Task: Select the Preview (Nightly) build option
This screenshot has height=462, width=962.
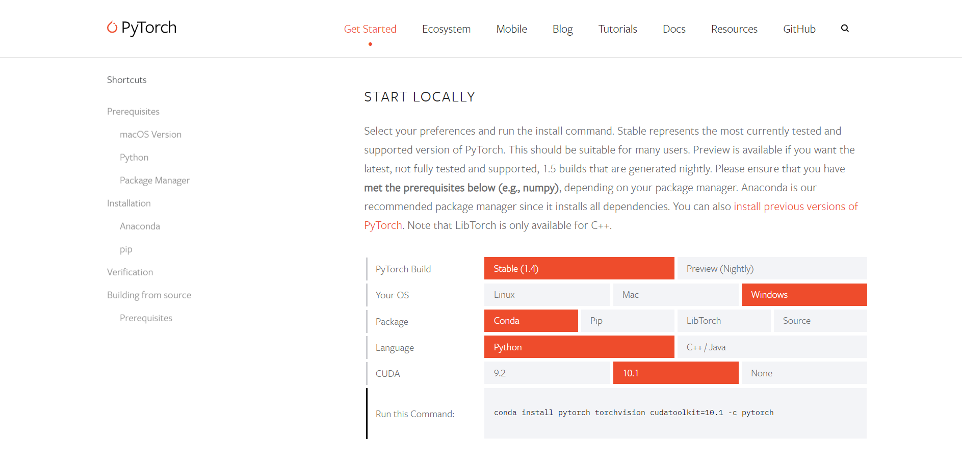Action: [x=772, y=269]
